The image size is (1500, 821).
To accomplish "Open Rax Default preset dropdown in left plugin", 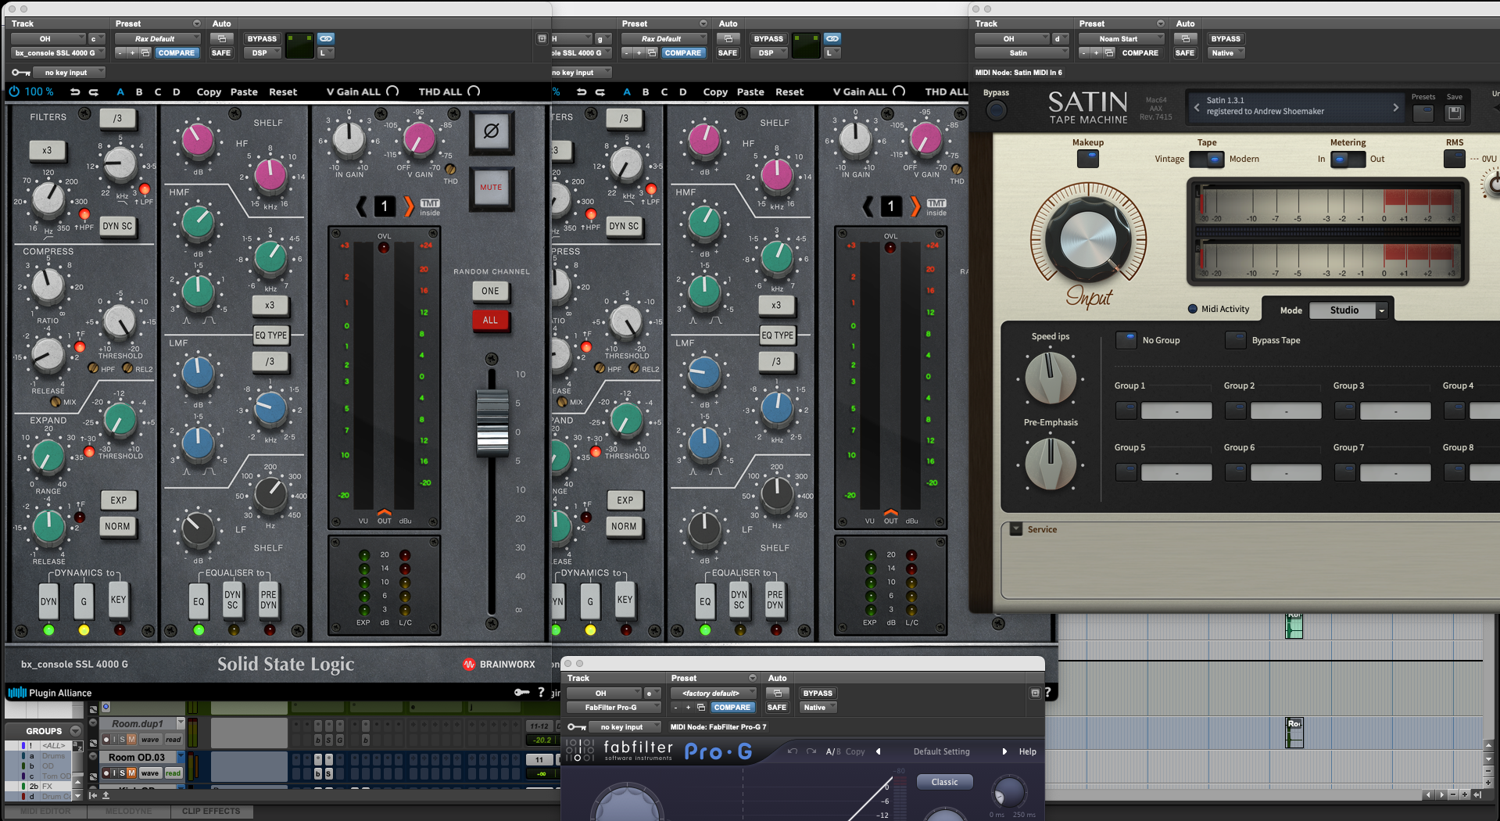I will pos(159,38).
